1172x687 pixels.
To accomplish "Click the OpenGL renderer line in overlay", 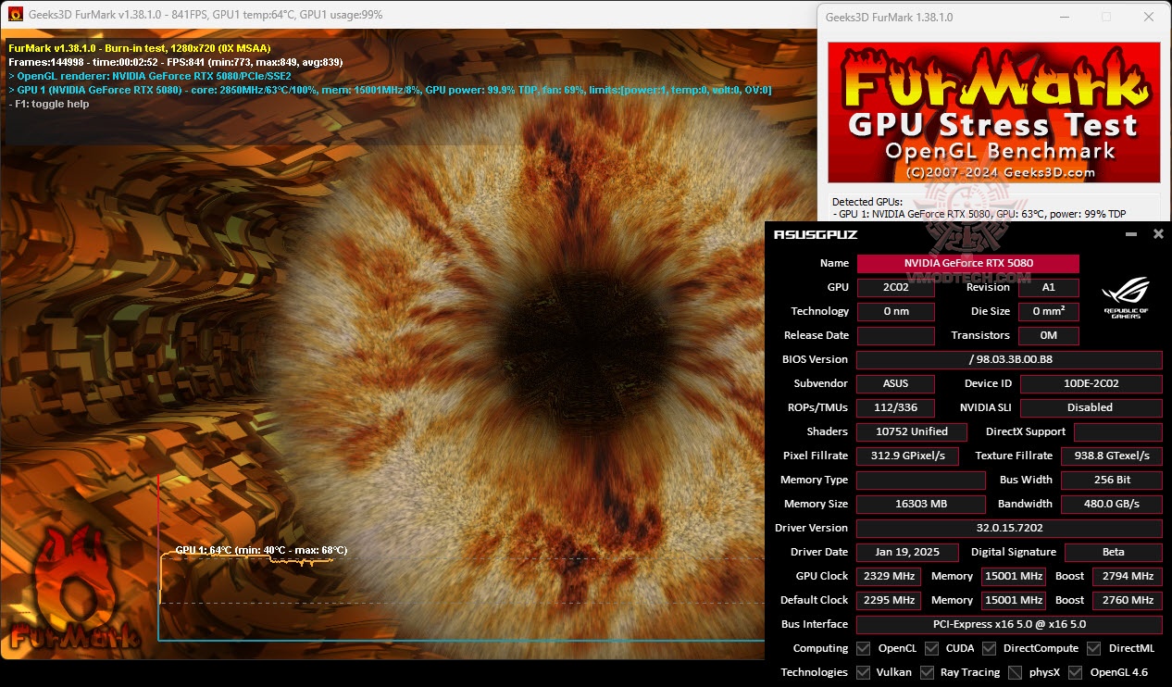I will click(150, 76).
